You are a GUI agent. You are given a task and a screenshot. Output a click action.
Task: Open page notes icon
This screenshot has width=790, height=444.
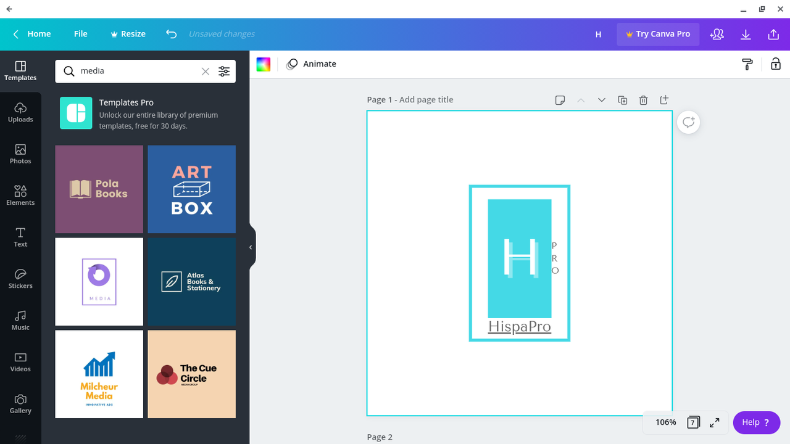click(x=560, y=100)
